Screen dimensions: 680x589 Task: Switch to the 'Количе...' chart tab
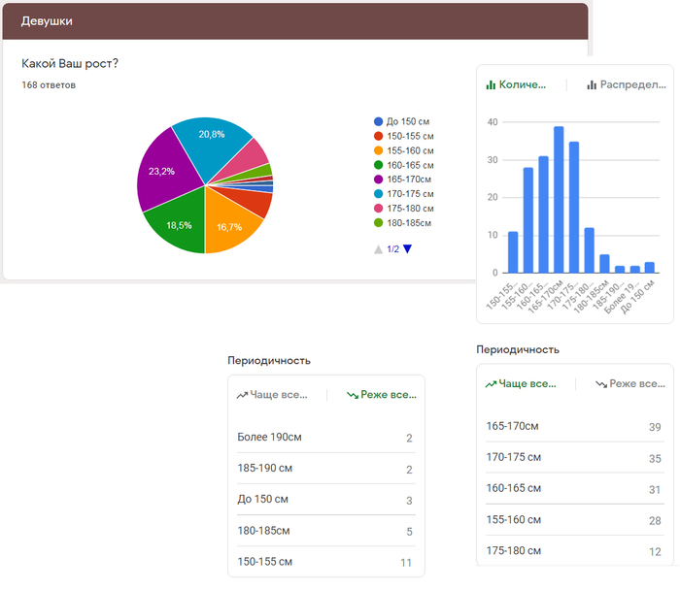(x=516, y=84)
